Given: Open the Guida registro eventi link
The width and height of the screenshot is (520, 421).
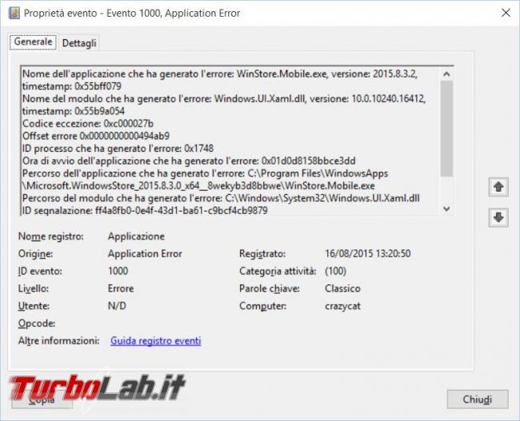Looking at the screenshot, I should tap(155, 340).
